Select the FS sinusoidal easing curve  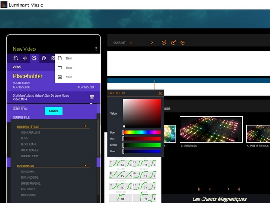point(113,175)
